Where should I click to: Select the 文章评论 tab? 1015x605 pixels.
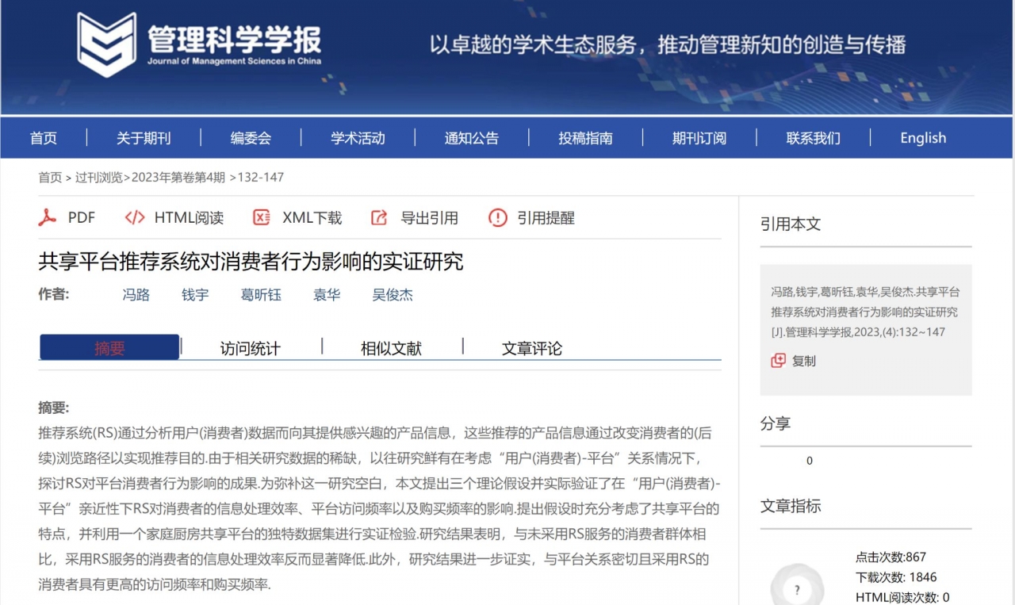tap(532, 347)
